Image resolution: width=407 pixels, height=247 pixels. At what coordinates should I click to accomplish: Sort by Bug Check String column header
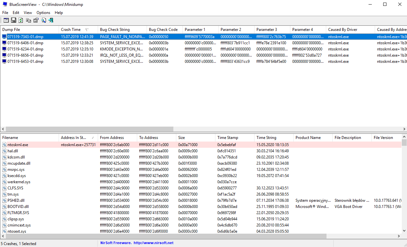[x=122, y=30]
